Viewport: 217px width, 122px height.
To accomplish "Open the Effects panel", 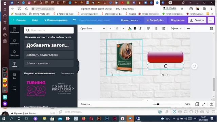I will click(176, 28).
